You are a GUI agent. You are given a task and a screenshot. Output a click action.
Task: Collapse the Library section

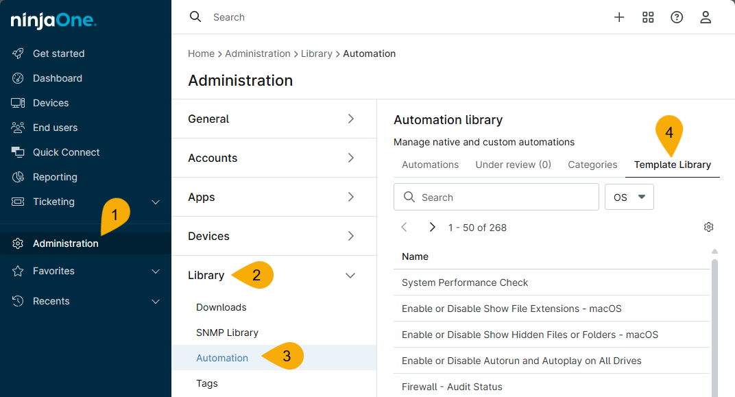click(x=350, y=275)
